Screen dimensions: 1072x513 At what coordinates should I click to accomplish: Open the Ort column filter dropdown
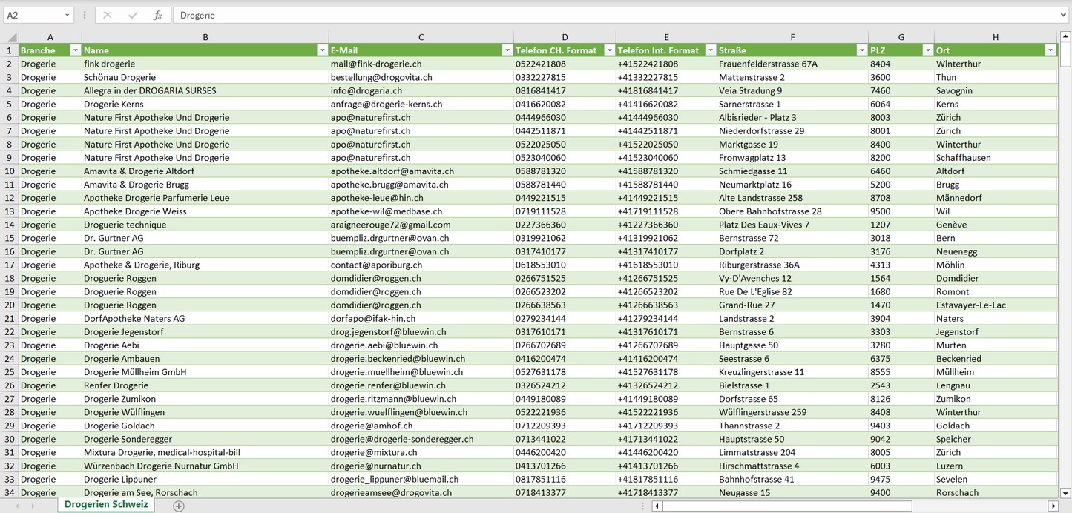pos(1050,50)
